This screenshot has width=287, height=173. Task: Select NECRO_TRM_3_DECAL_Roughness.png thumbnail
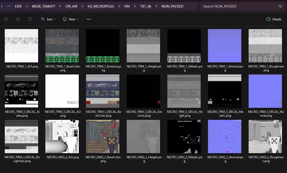tap(21, 136)
